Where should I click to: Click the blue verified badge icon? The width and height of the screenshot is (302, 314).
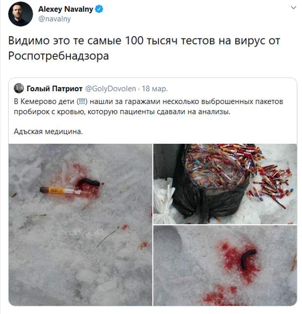pyautogui.click(x=99, y=9)
